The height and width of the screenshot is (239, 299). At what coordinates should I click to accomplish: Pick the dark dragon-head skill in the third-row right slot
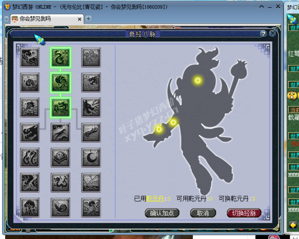91,108
